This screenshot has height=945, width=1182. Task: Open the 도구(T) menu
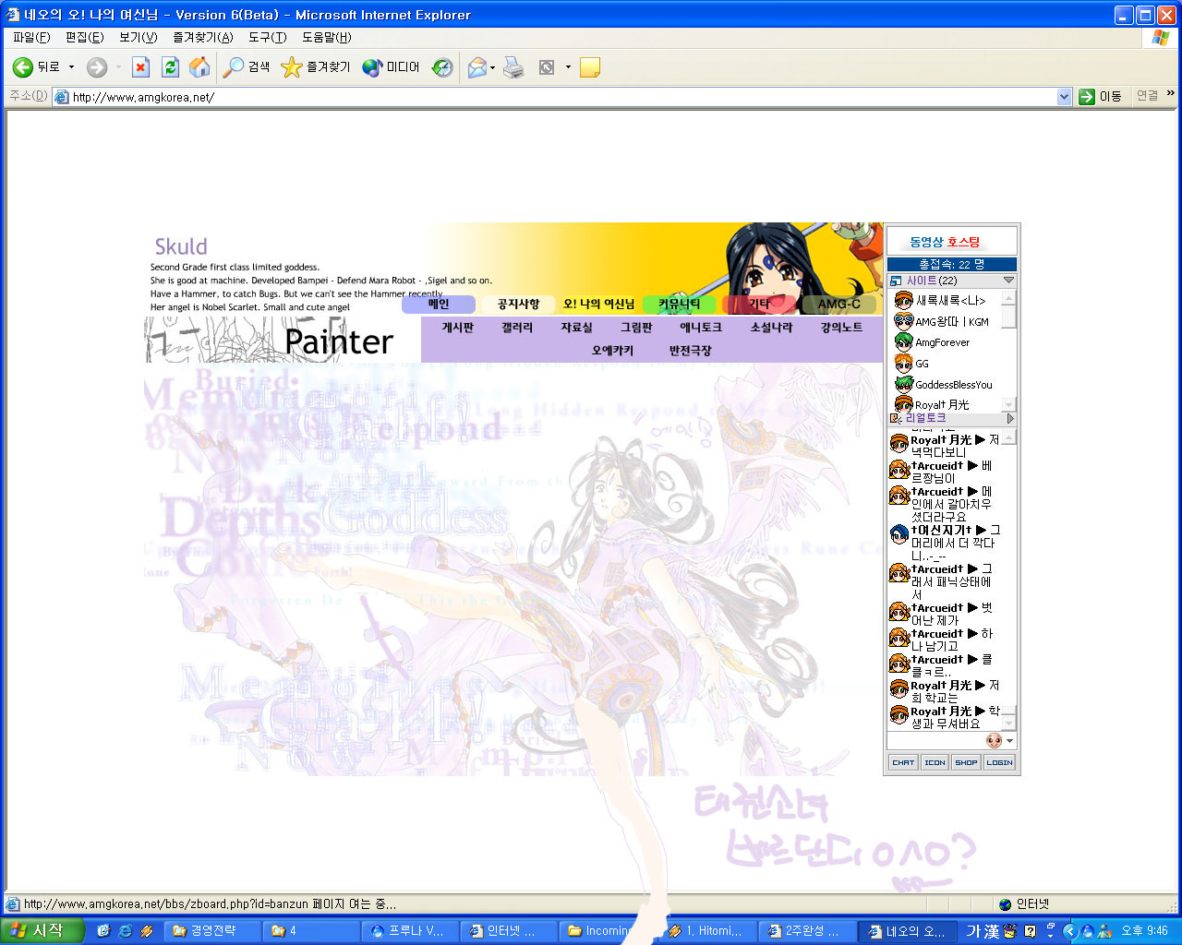pos(268,38)
